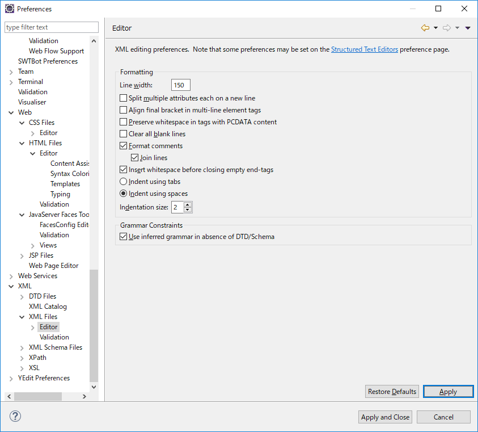The width and height of the screenshot is (478, 432).
Task: Expand the DTD Files node
Action: pyautogui.click(x=22, y=297)
